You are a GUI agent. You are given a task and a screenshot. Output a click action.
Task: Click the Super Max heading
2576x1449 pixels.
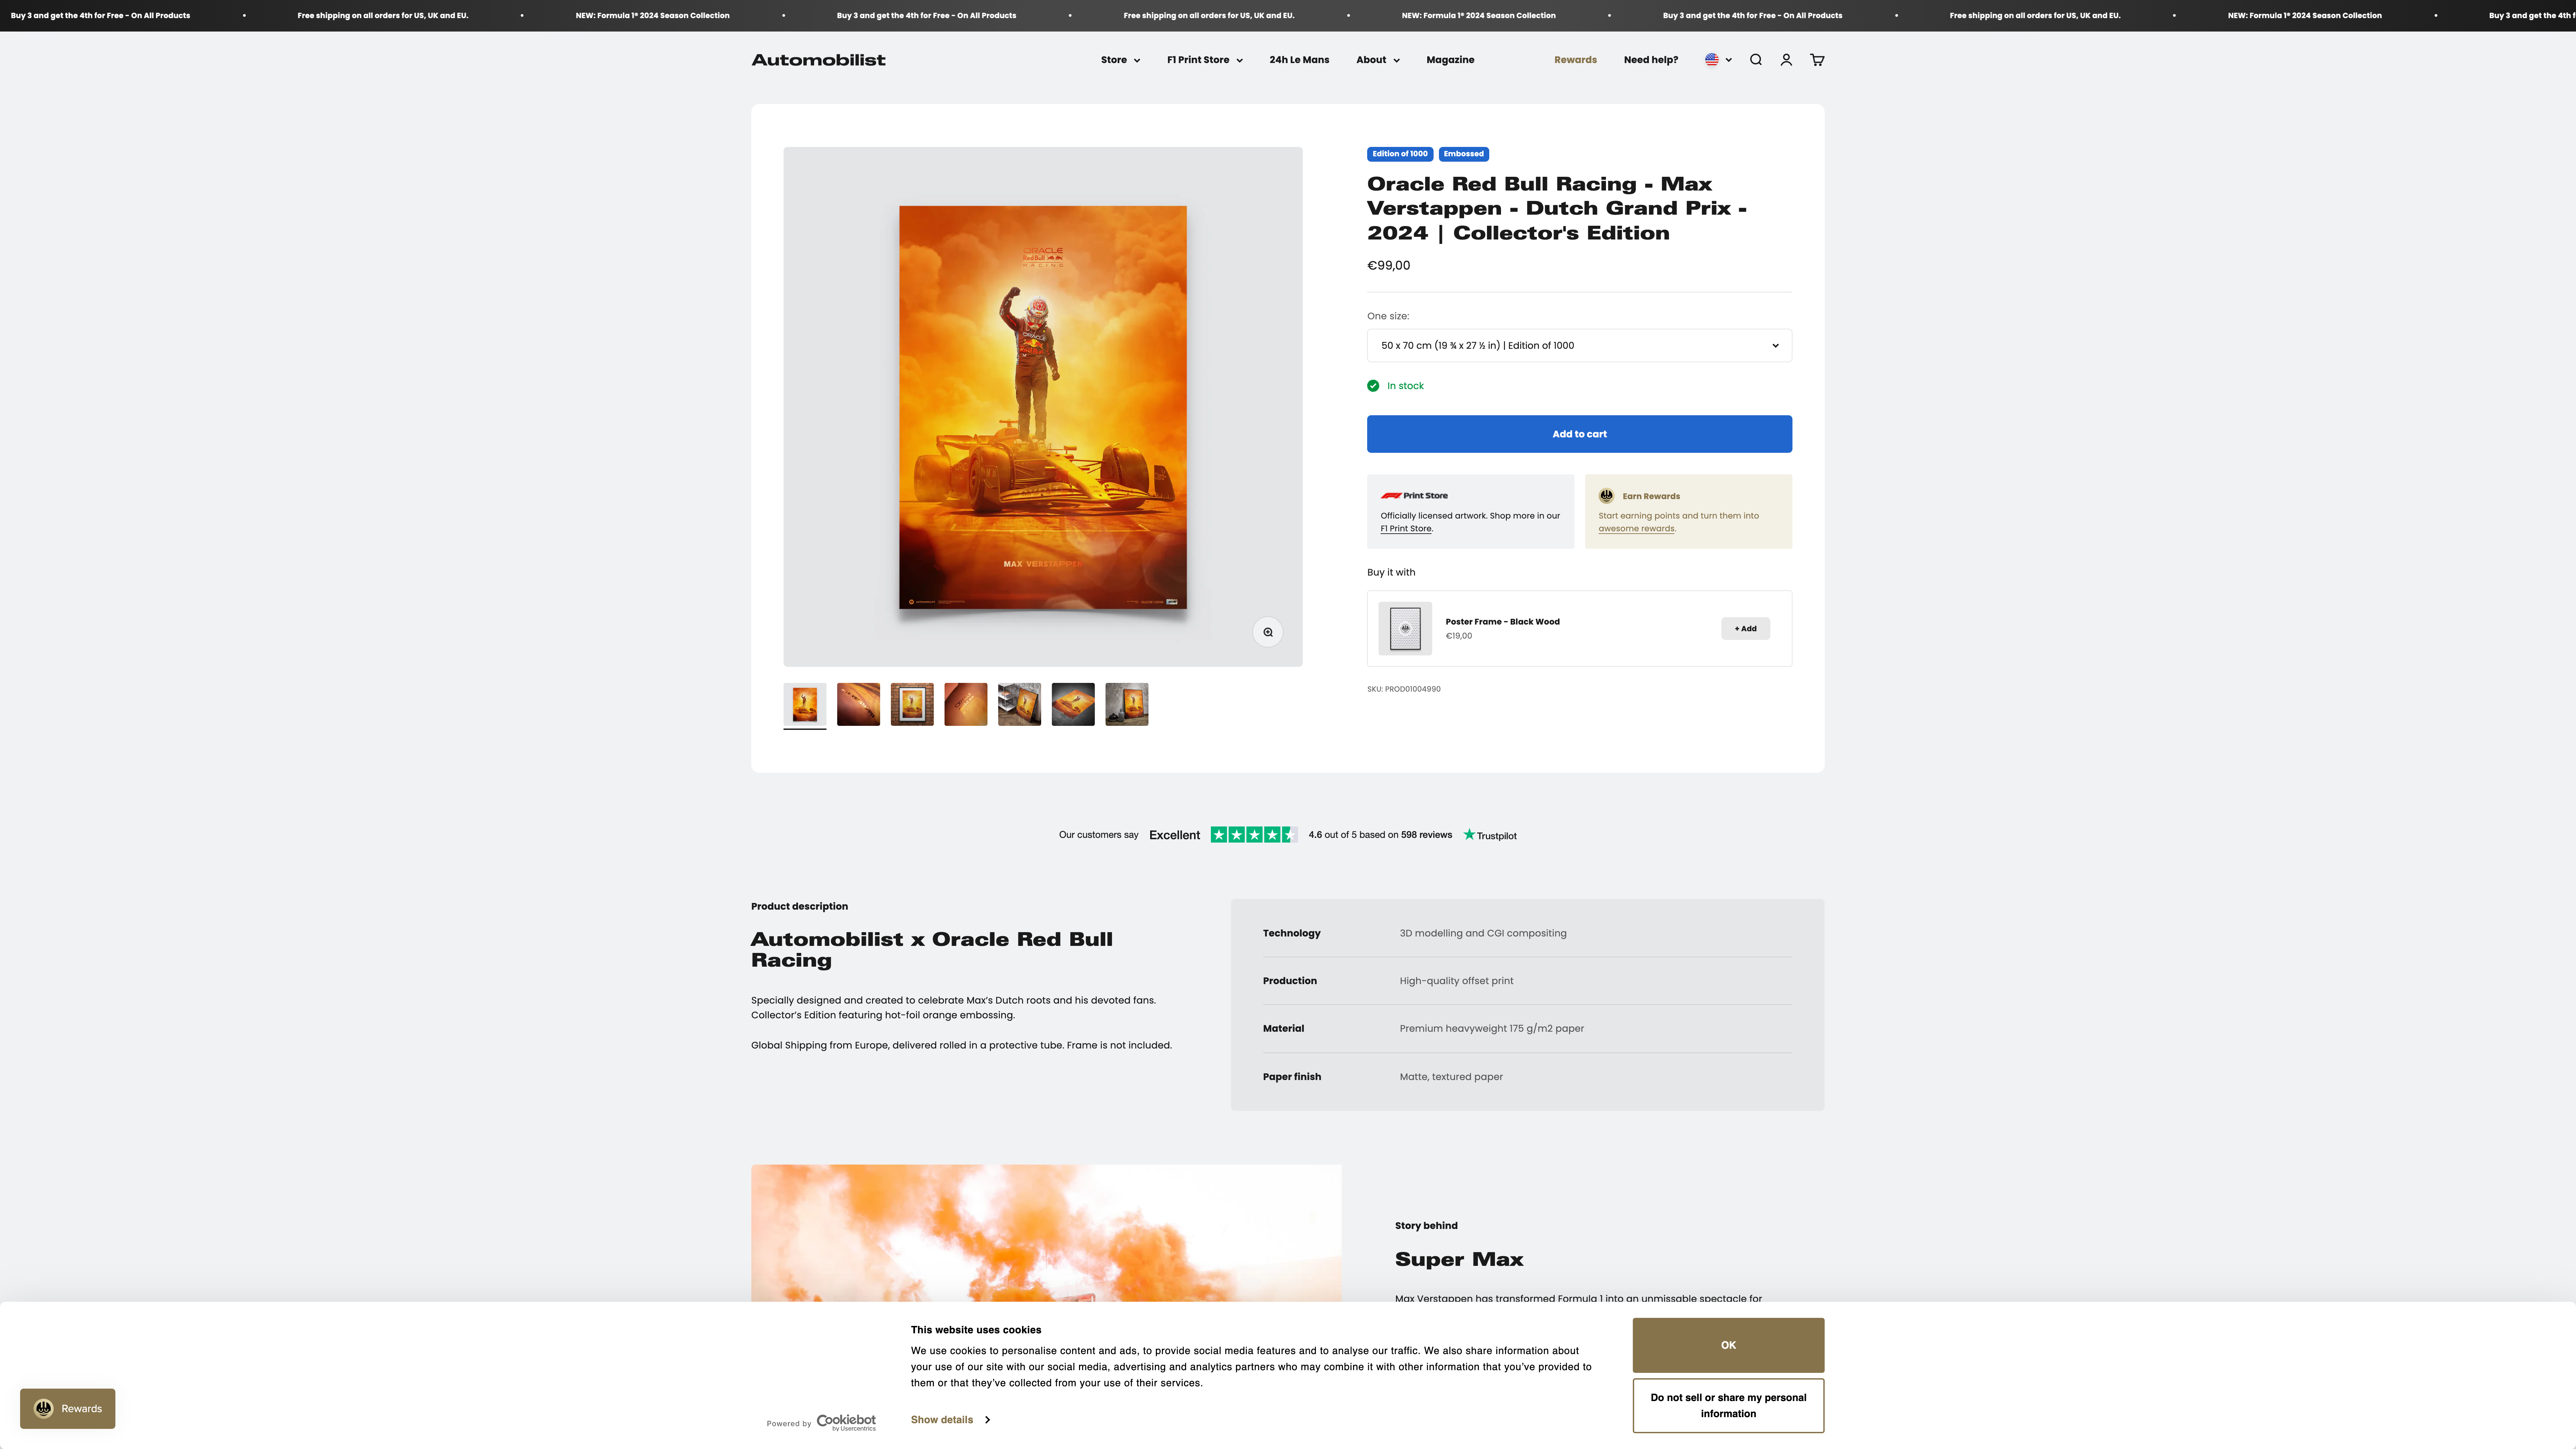point(1459,1260)
